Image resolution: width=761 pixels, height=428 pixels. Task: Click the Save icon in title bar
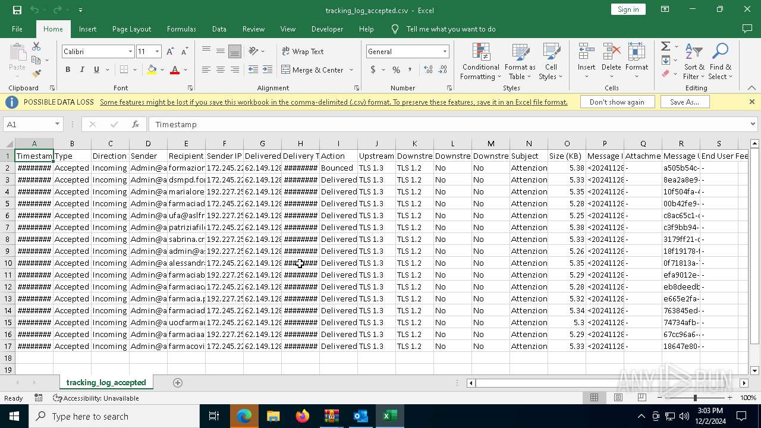click(x=17, y=10)
